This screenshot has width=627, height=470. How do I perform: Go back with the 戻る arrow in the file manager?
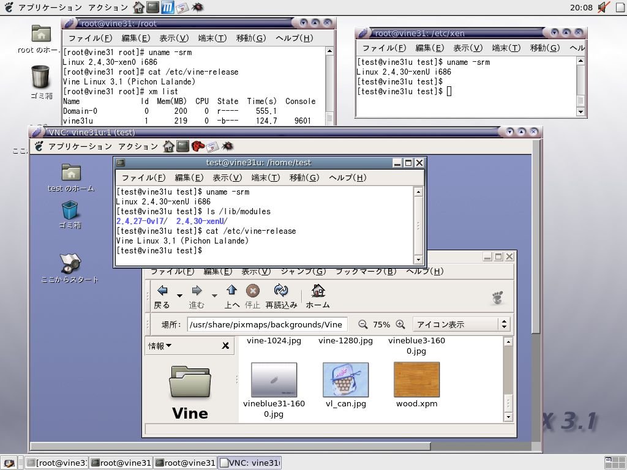point(162,296)
